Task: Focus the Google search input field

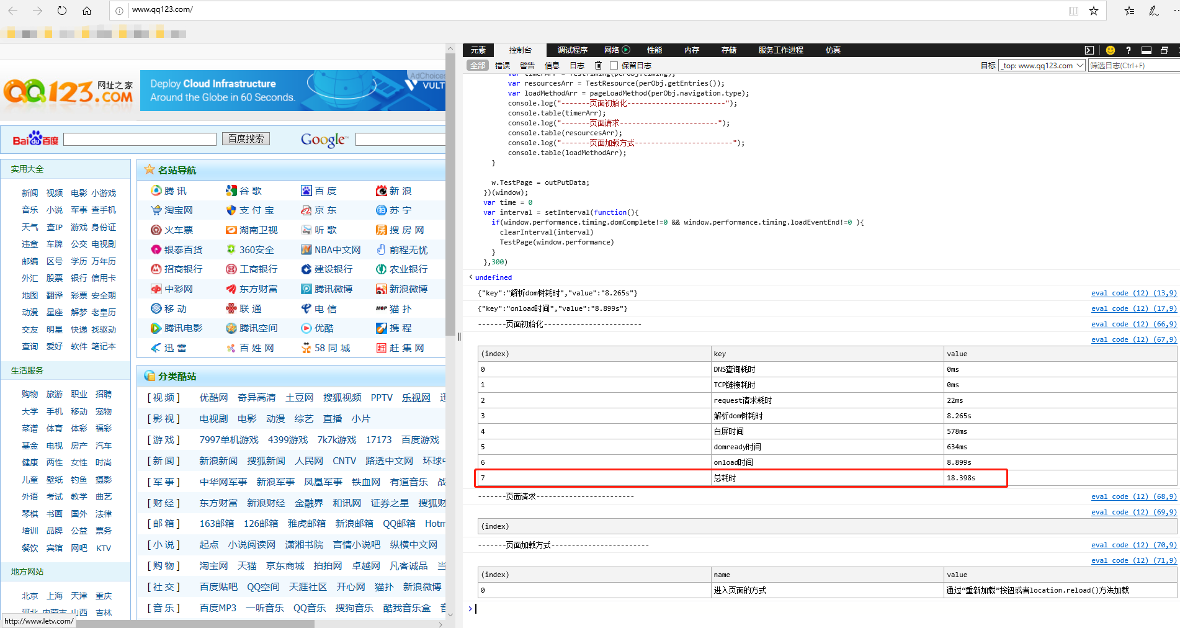Action: [400, 139]
